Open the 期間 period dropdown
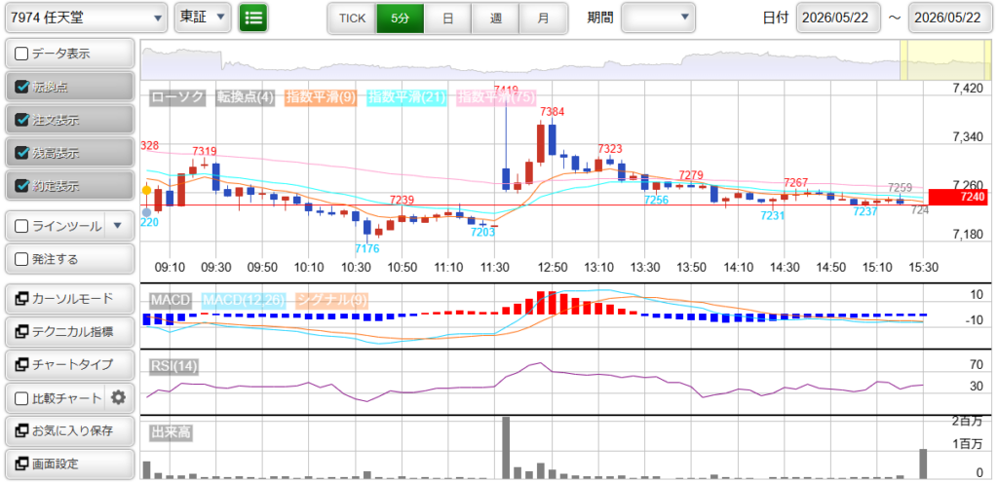 [x=658, y=18]
